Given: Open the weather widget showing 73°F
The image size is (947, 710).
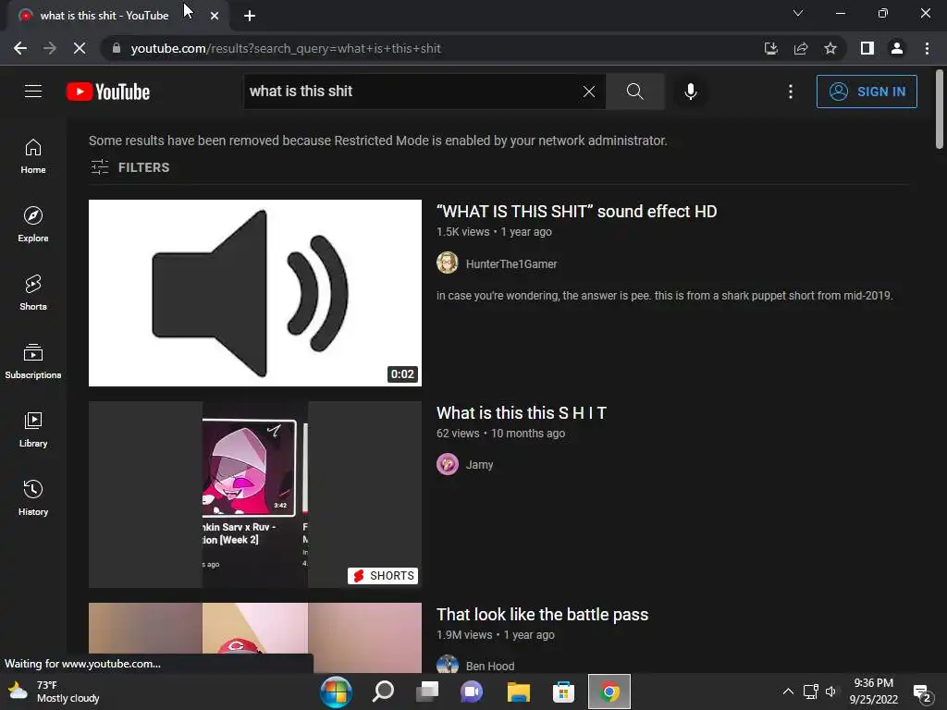Looking at the screenshot, I should tap(55, 692).
